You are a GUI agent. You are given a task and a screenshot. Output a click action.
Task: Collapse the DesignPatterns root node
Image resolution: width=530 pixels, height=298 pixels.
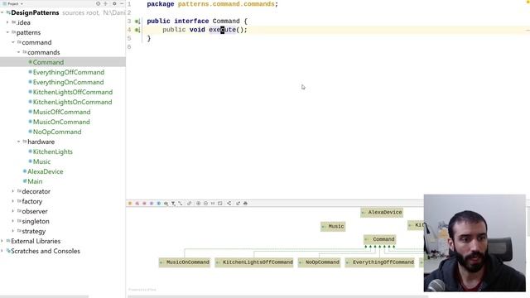tap(2, 12)
